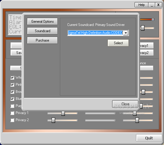Enable the Privacy 2 checkbox
The image size is (164, 145).
click(12, 120)
